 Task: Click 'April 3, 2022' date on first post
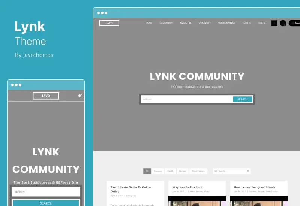(117, 196)
